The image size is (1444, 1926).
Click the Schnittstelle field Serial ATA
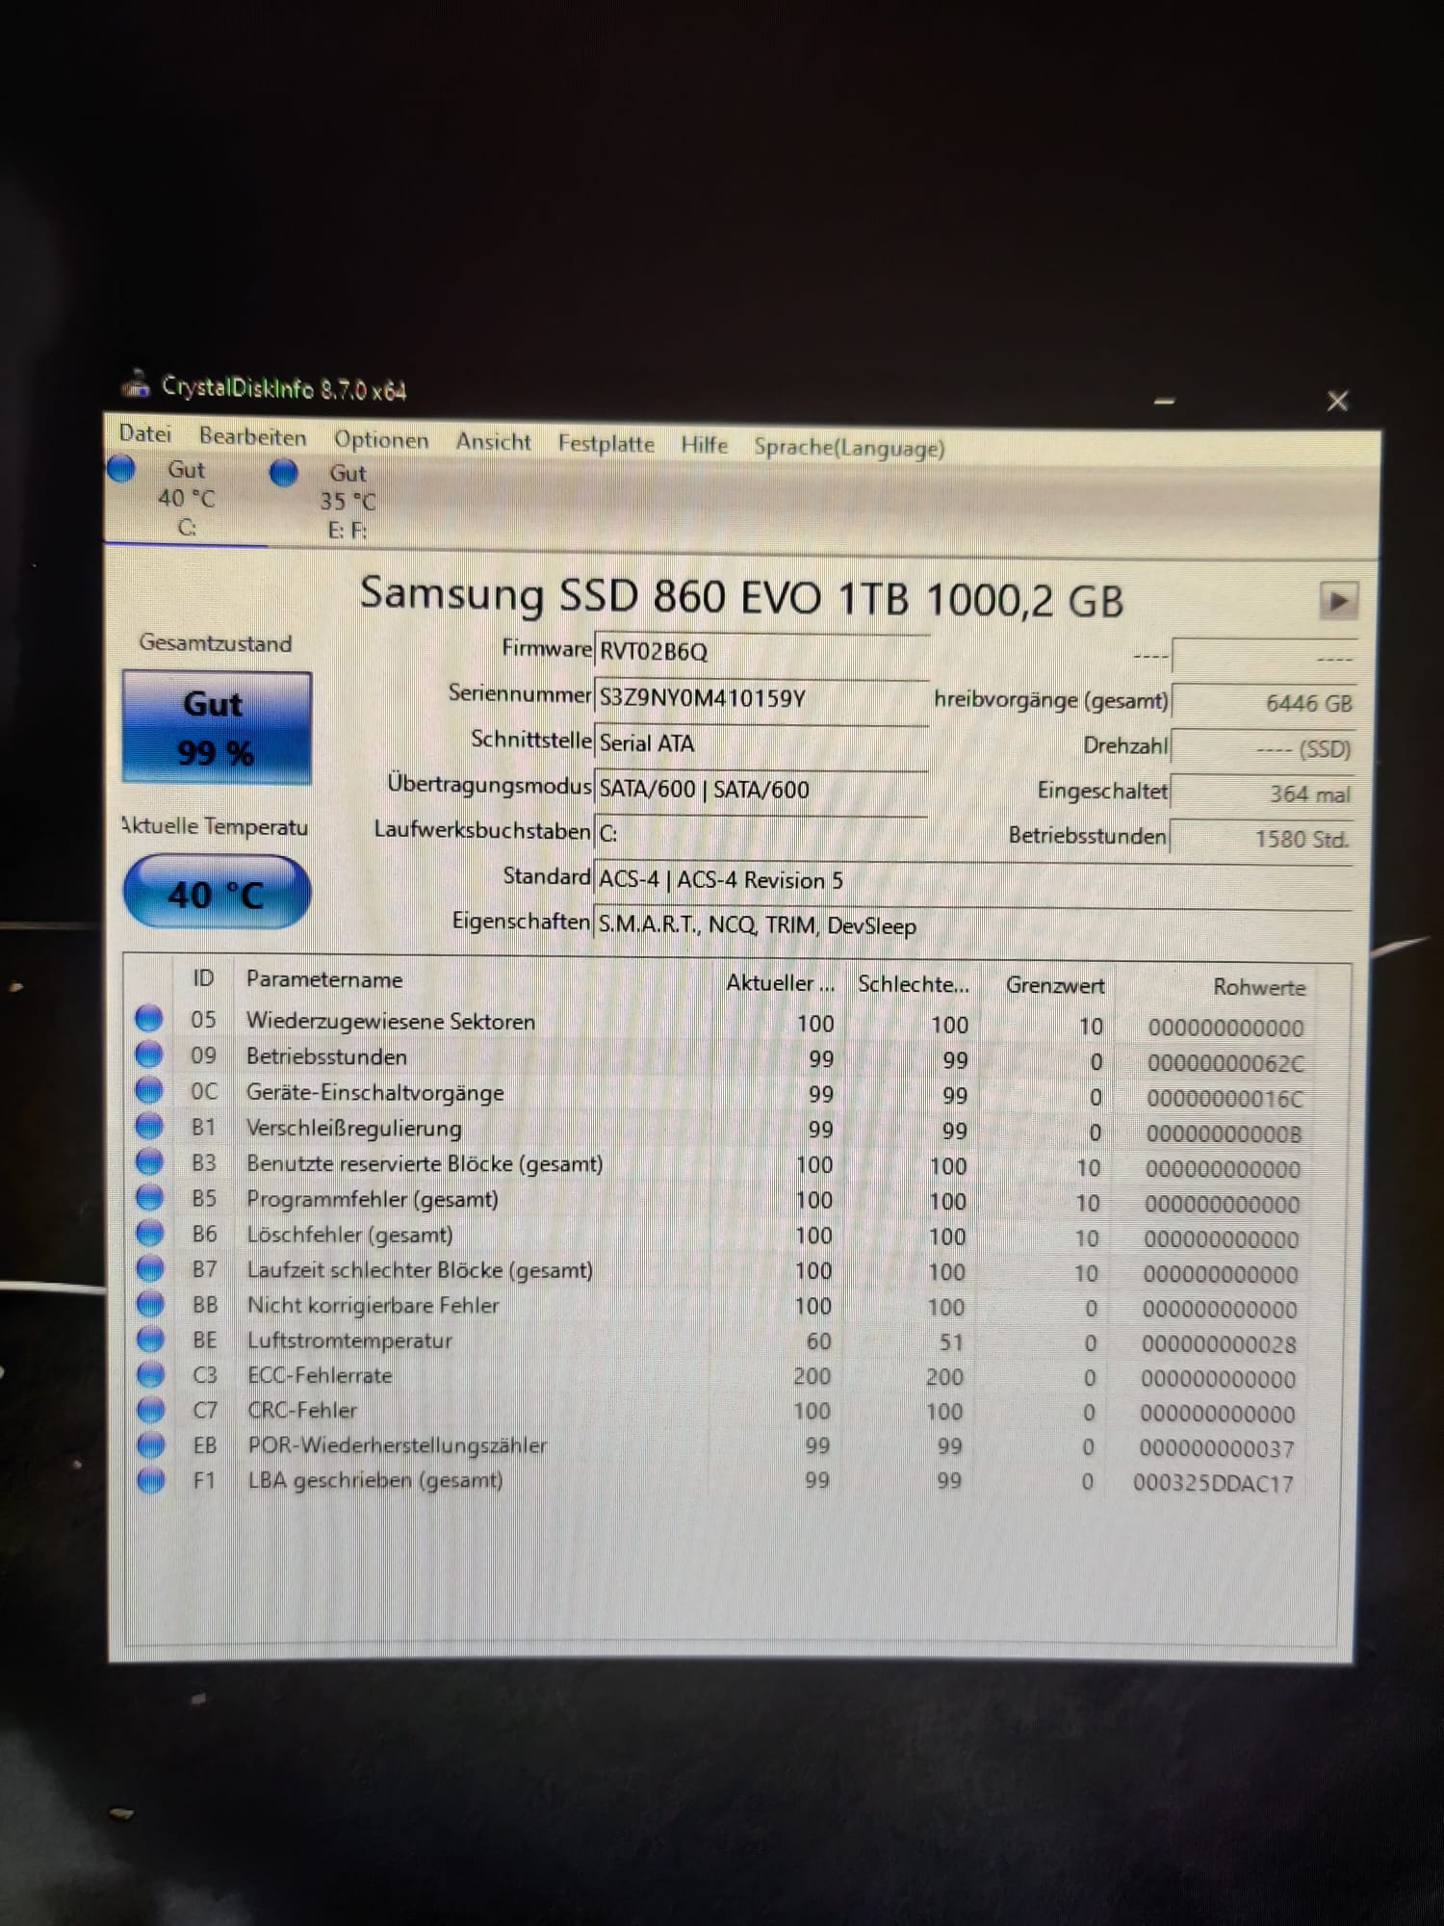click(x=761, y=743)
